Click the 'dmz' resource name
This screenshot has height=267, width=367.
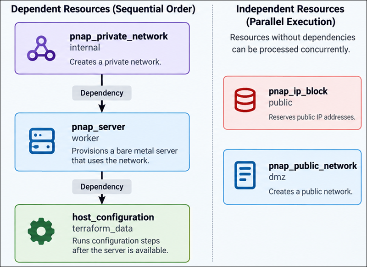[x=277, y=177]
